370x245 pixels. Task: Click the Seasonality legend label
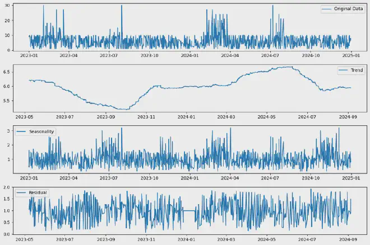[x=41, y=131]
